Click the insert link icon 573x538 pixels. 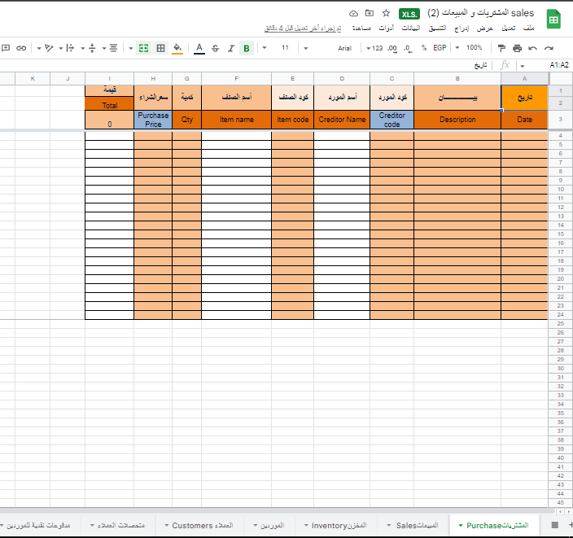coord(21,48)
